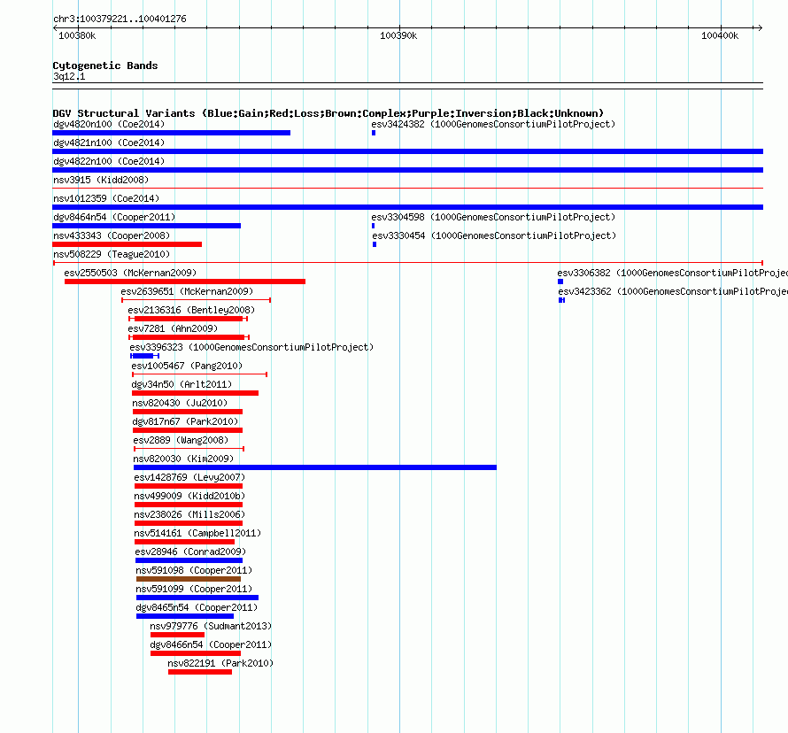Select the esv3396323 small blue gain bar
788x733 pixels.
(143, 356)
